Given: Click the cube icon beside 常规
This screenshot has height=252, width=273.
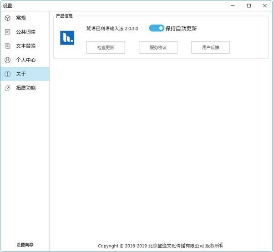Looking at the screenshot, I should click(7, 18).
